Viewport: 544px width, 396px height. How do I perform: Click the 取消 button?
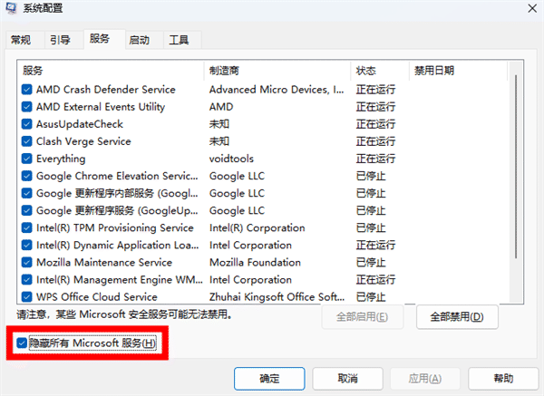pos(347,379)
